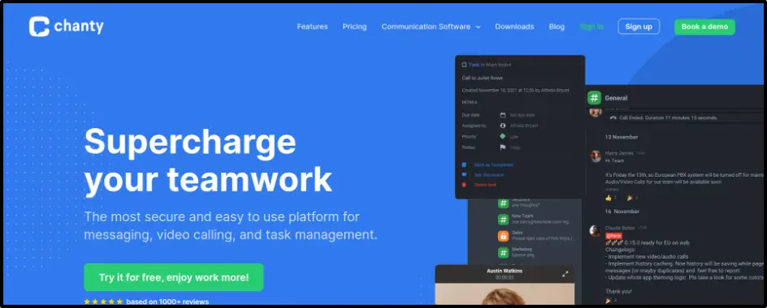
Task: Click the Chanty logo icon
Action: 39,27
